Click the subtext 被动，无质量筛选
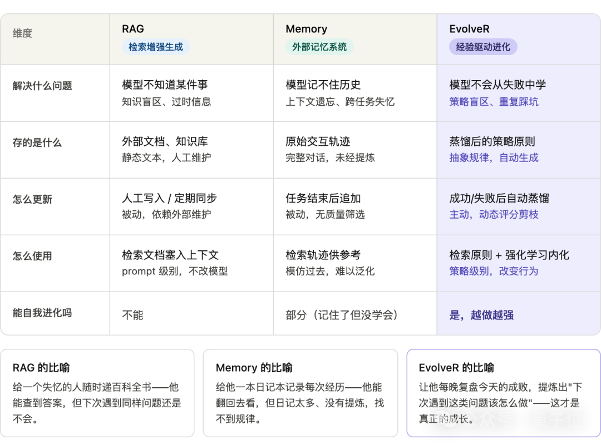The width and height of the screenshot is (601, 444). pyautogui.click(x=325, y=214)
